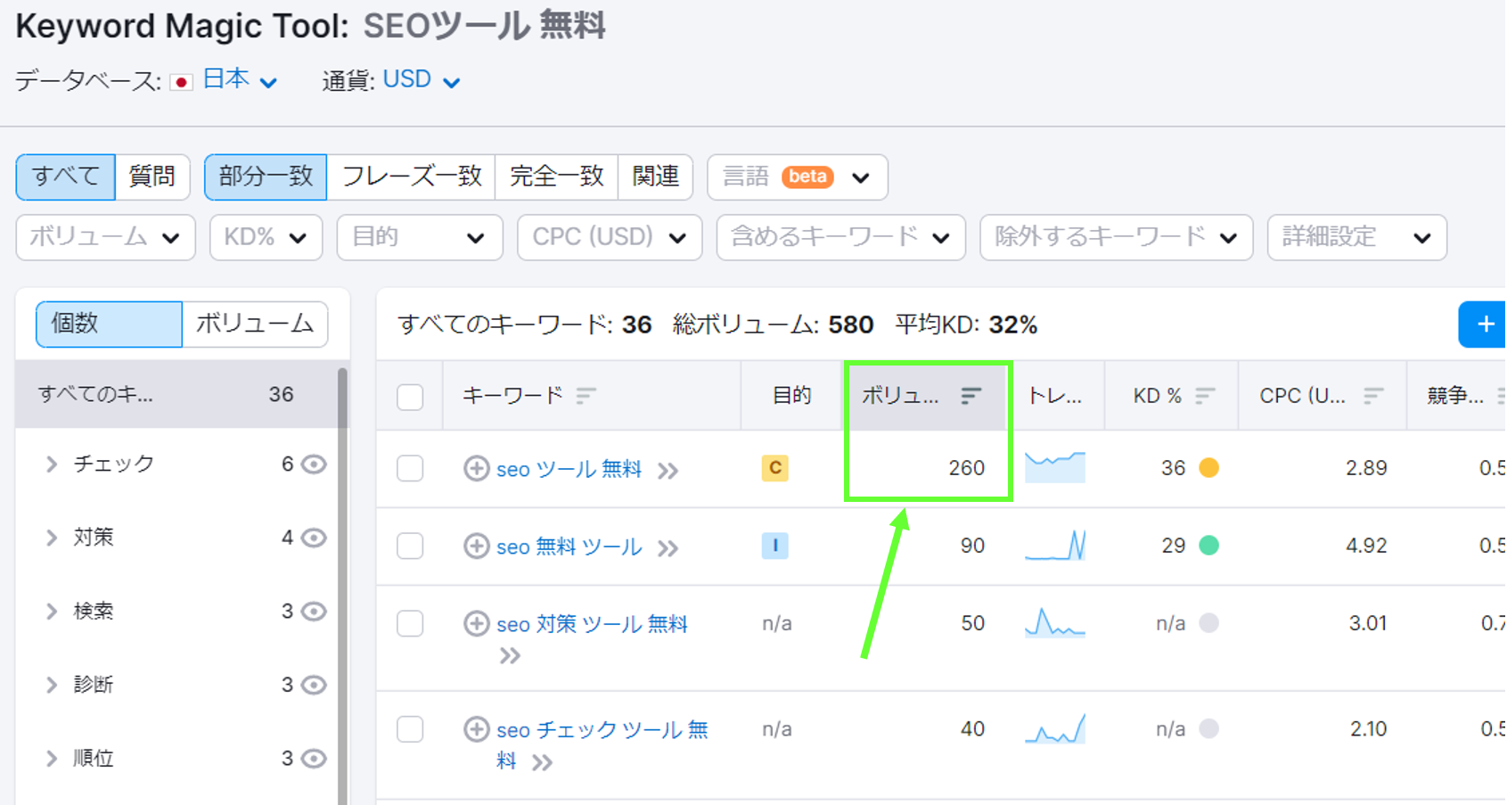This screenshot has height=805, width=1507.
Task: Toggle eye icon for 対策 group
Action: (314, 538)
